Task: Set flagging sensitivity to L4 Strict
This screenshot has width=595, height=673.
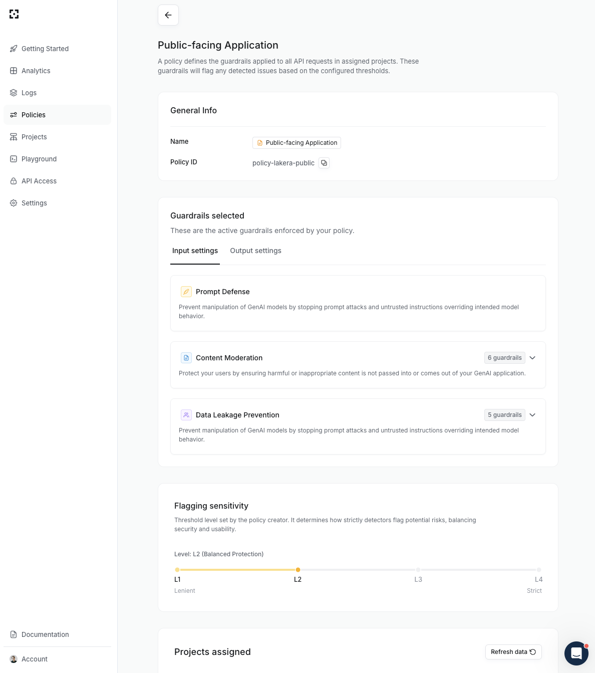Action: click(x=539, y=570)
